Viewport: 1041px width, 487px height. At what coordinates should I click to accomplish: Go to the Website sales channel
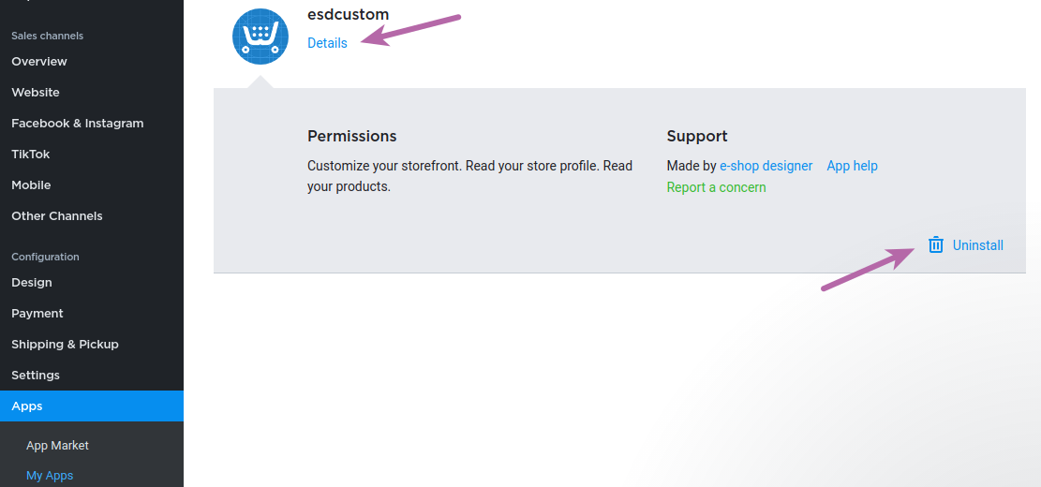36,92
